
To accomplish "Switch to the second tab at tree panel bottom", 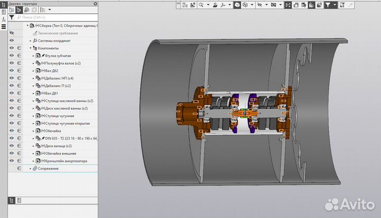I will [x=19, y=200].
